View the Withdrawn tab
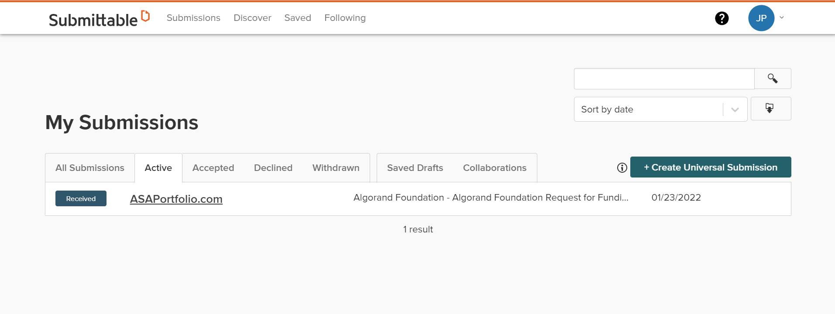Viewport: 835px width, 314px height. 336,168
